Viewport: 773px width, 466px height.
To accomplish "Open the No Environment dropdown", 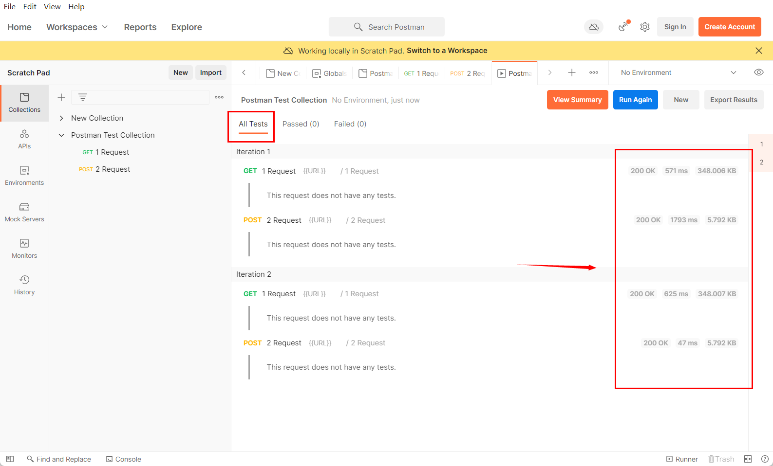I will 679,72.
